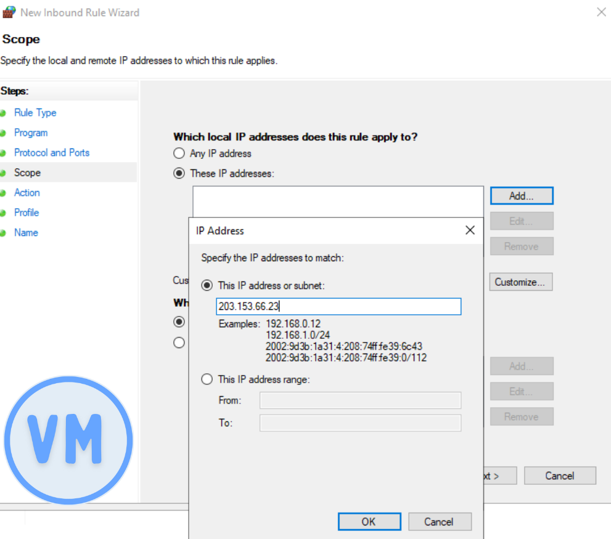Click the green bullet next to Profile
The height and width of the screenshot is (539, 611).
pyautogui.click(x=3, y=213)
